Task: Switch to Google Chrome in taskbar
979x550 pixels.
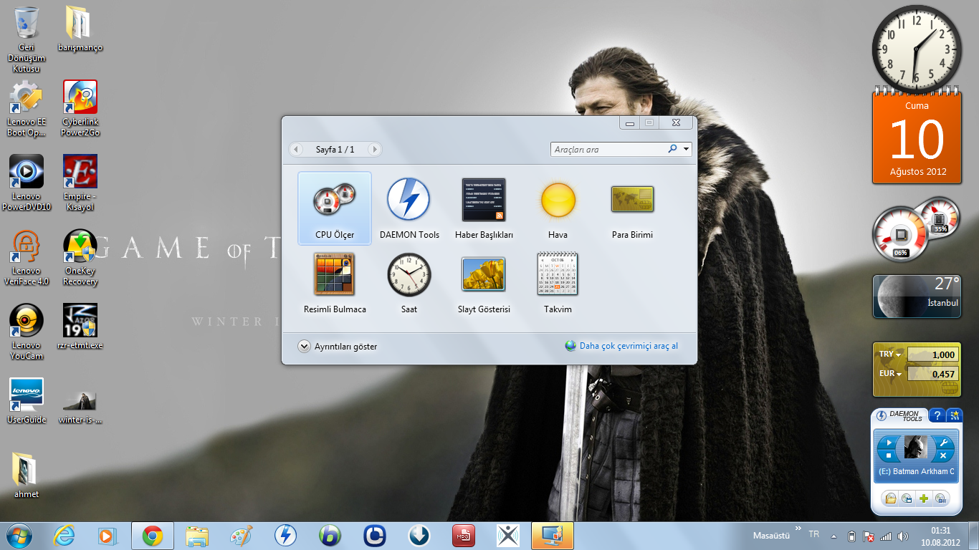Action: click(152, 536)
